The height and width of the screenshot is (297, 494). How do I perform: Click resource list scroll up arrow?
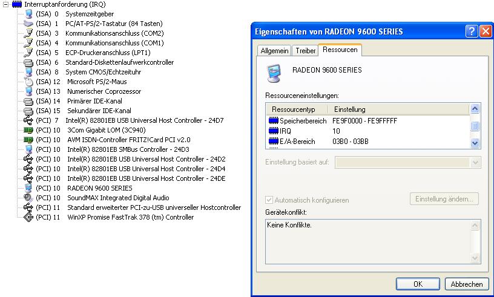(x=475, y=109)
